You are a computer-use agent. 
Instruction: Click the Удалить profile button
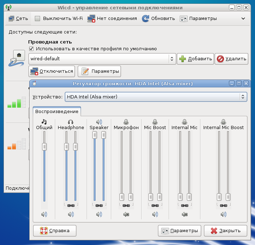231,59
